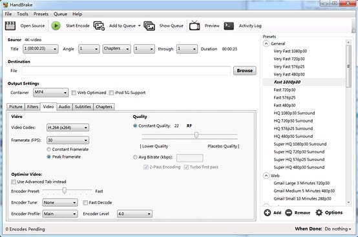Click the Avg Bitrate input field

(189, 158)
